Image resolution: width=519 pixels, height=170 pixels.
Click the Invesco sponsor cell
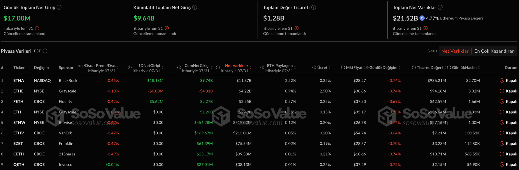coord(65,165)
